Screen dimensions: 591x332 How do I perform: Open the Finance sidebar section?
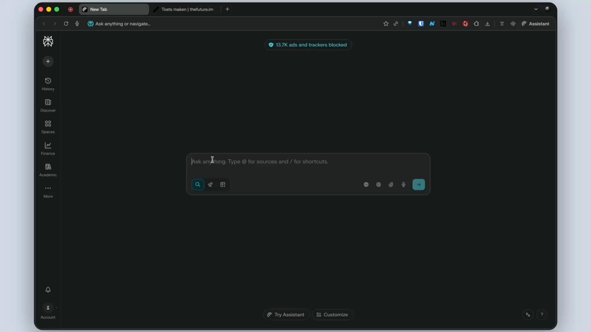click(x=48, y=148)
